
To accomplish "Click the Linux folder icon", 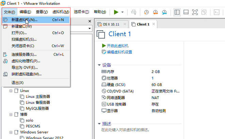I will pos(16,91).
